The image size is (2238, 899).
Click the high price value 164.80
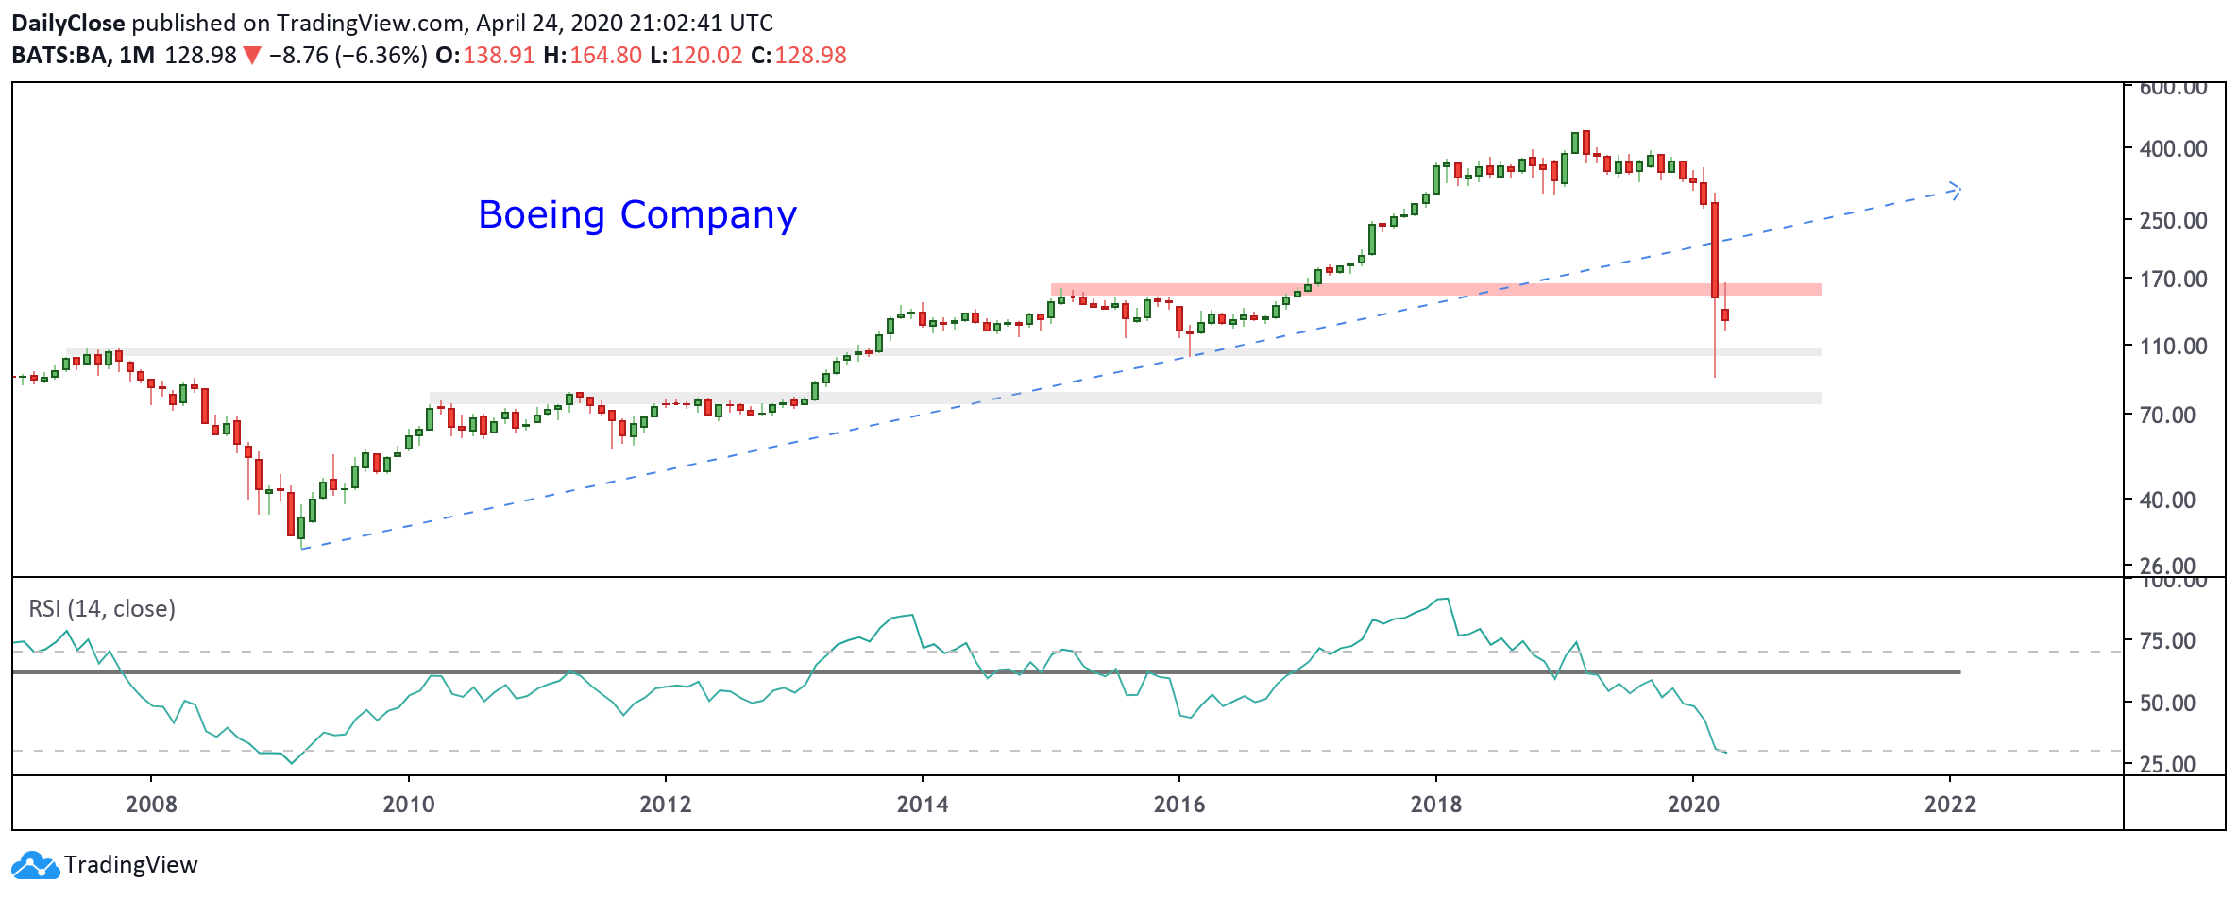(605, 55)
